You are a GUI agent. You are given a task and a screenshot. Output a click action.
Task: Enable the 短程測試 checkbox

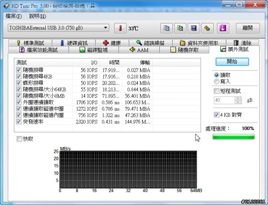[216, 91]
